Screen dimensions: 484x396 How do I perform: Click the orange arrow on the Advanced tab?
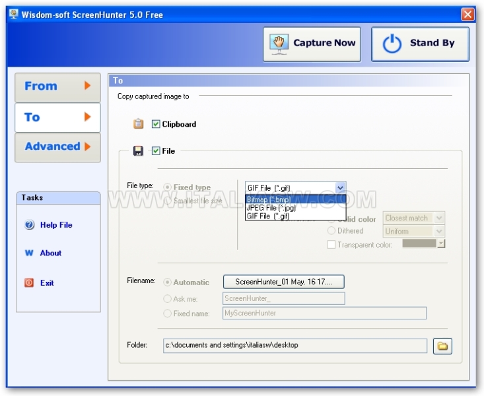pyautogui.click(x=87, y=147)
